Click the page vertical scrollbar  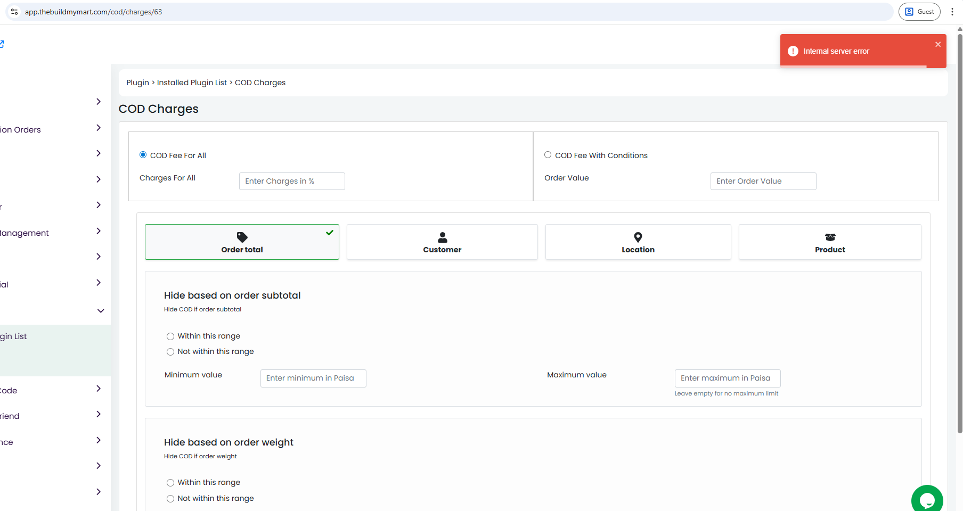960,234
